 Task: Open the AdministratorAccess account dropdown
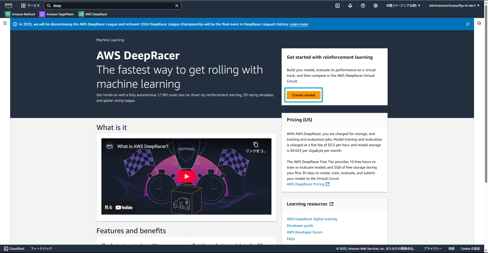click(454, 6)
